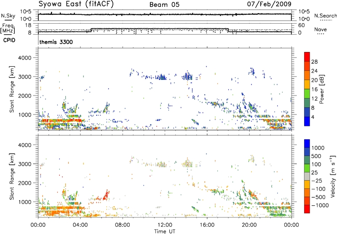Click the 'Power [dB]' colorbar title
This screenshot has width=337, height=234.
coord(321,89)
